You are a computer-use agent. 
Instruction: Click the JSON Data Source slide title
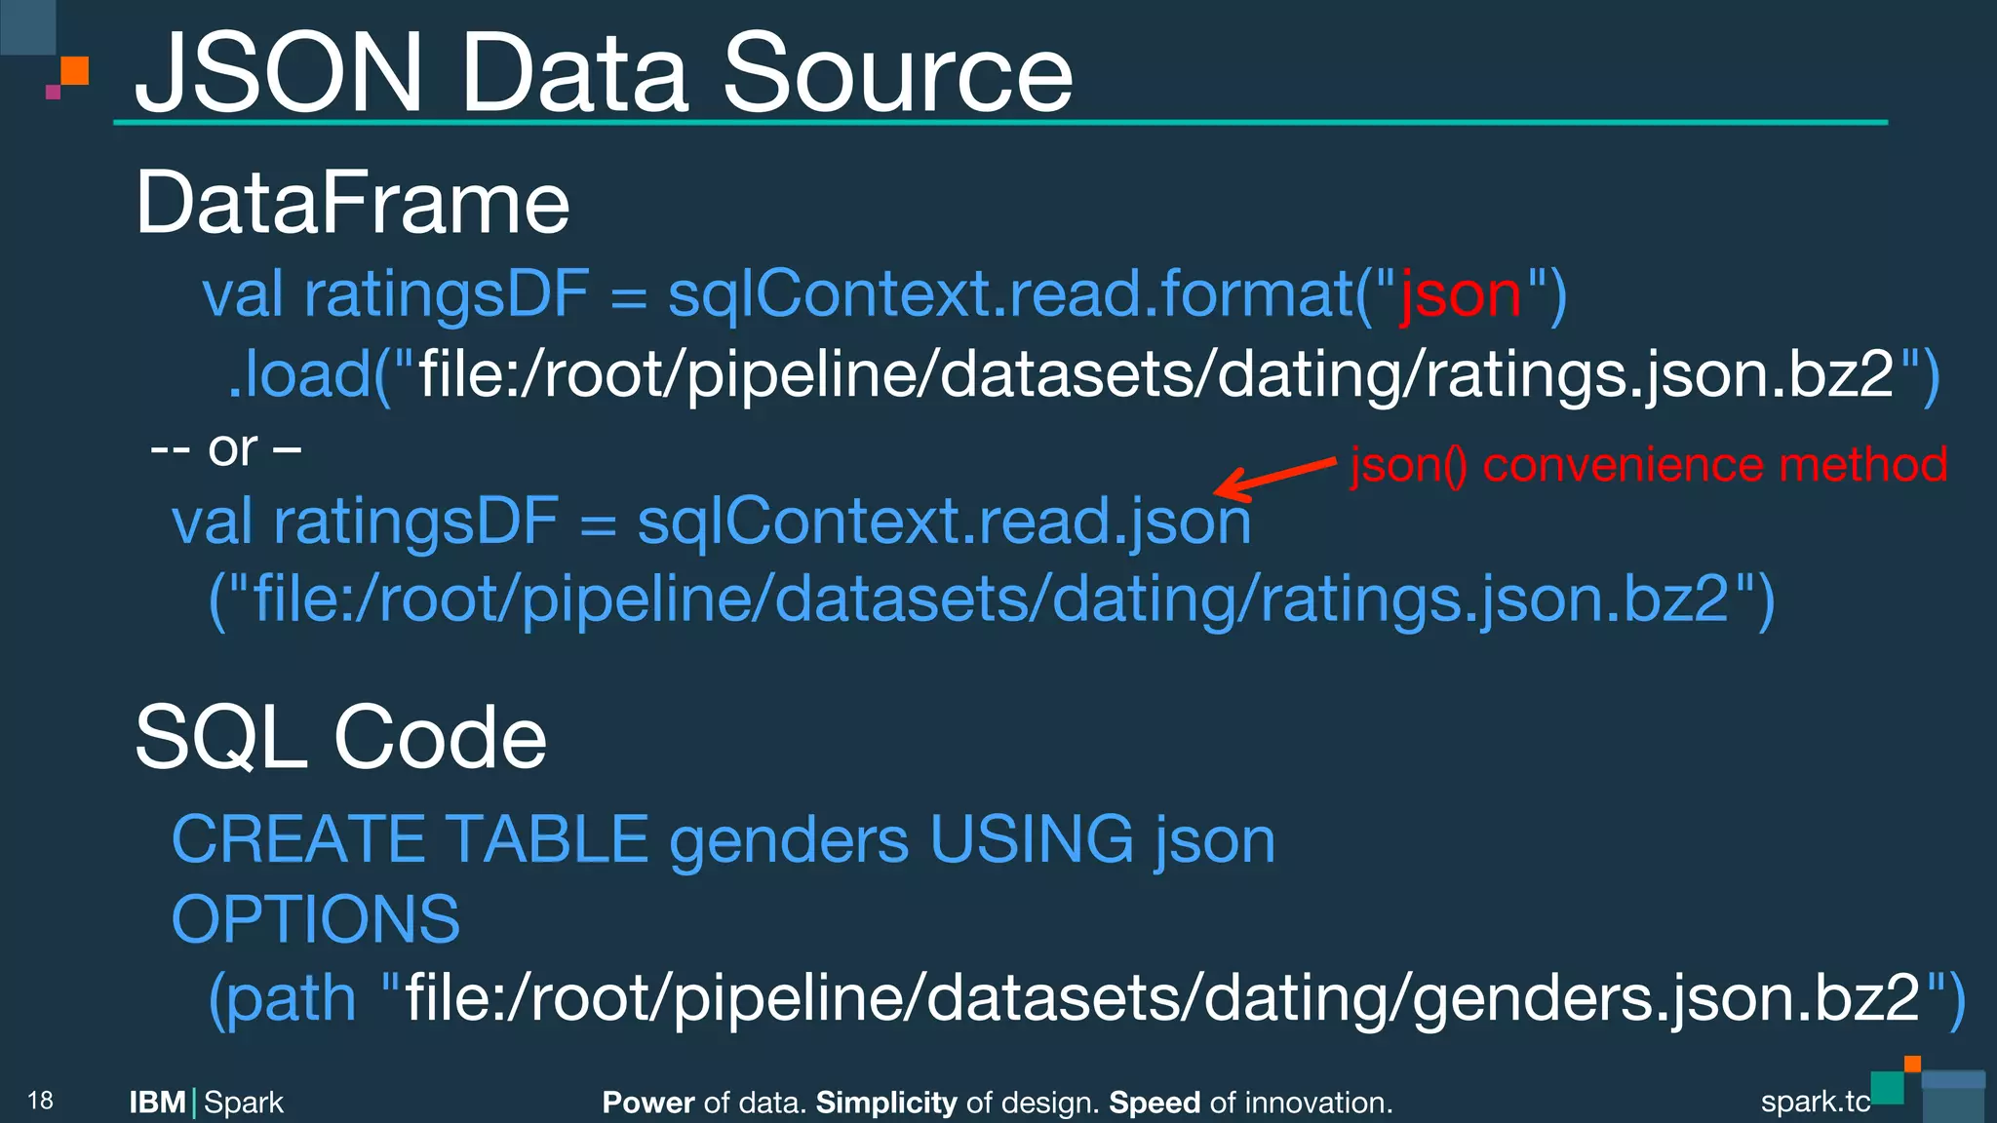(604, 71)
